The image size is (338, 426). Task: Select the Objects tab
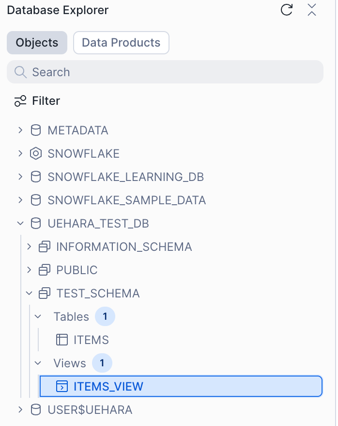tap(37, 43)
